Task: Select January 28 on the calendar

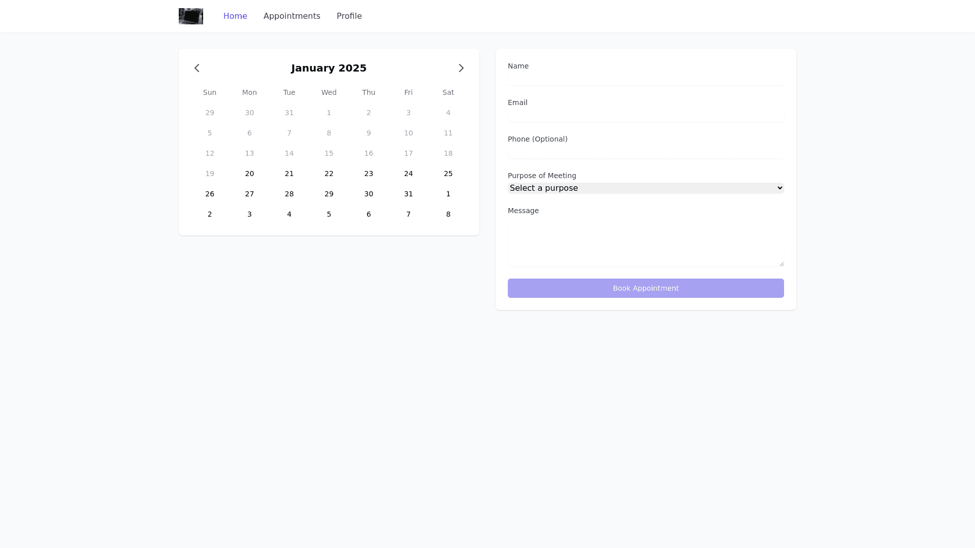Action: point(289,194)
